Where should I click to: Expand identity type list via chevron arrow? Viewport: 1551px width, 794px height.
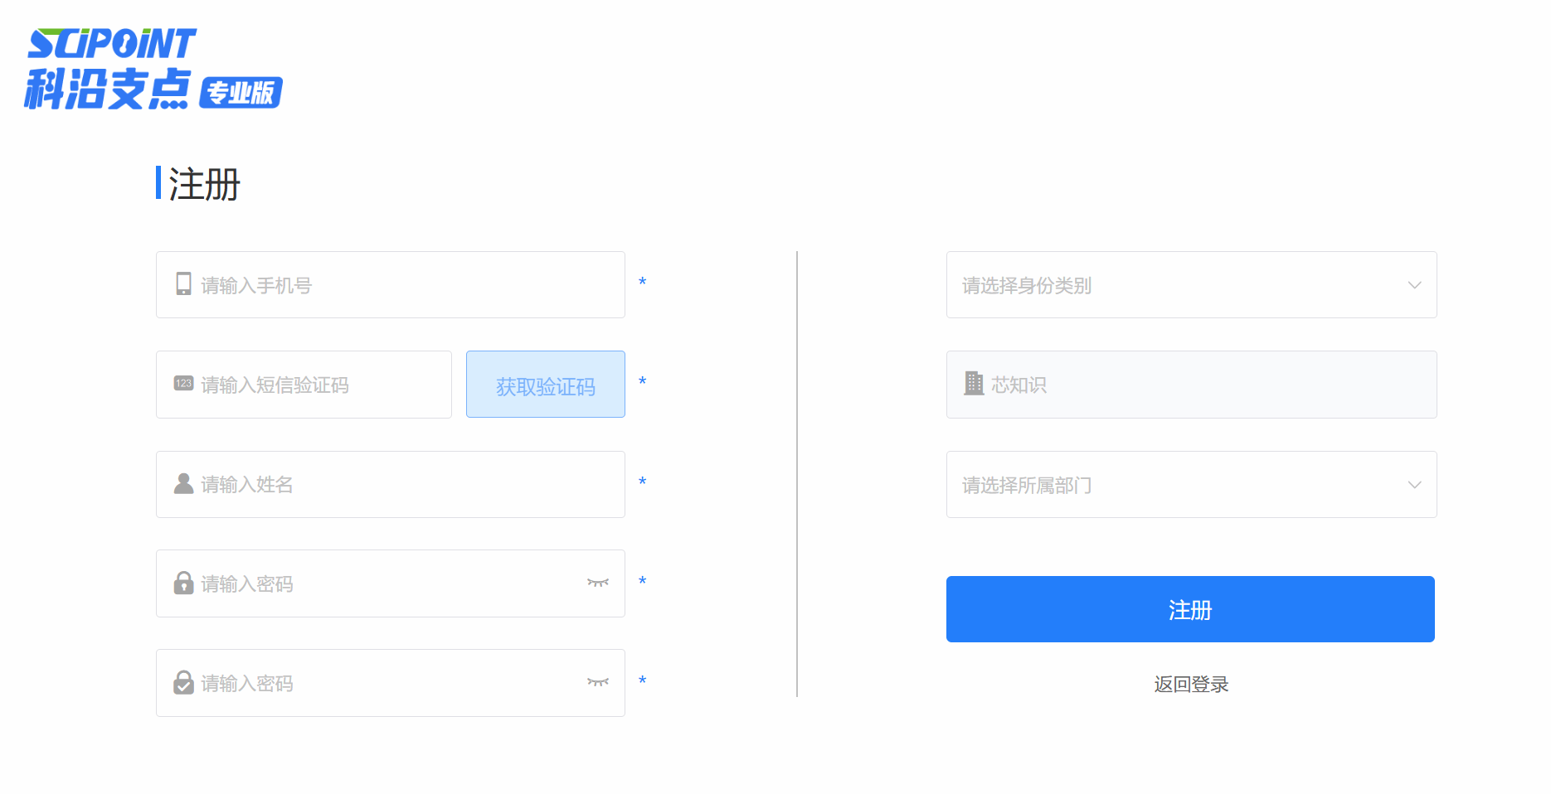pos(1414,285)
